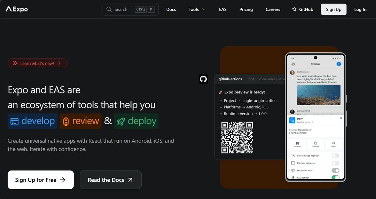Toggle the Local dev tools switch
The image size is (376, 199).
point(335,171)
